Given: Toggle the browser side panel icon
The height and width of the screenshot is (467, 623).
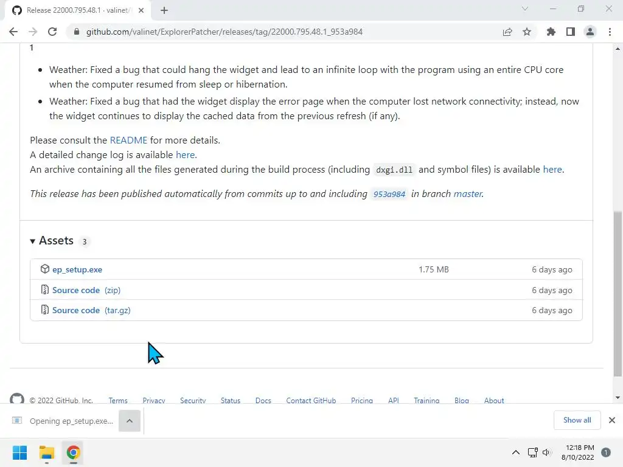Looking at the screenshot, I should pos(571,32).
